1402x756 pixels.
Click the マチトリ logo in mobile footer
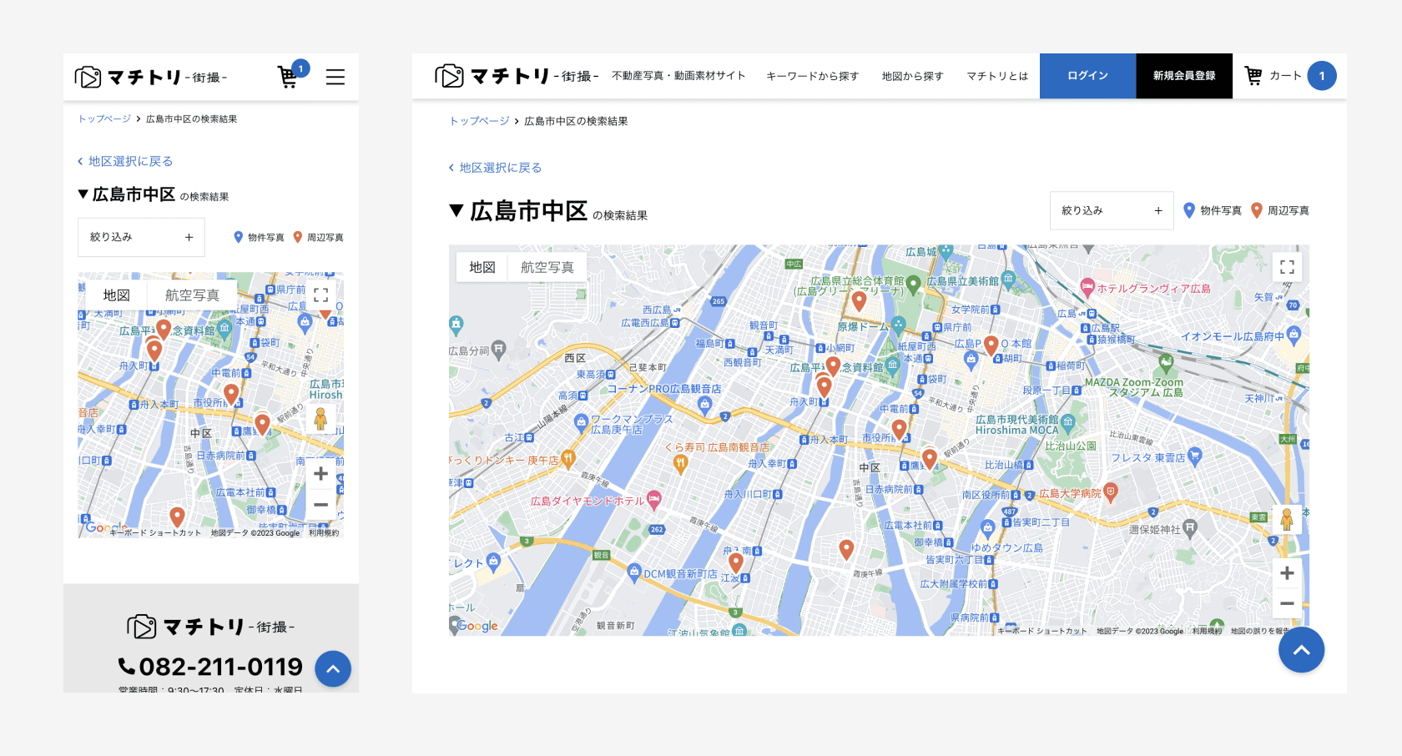pos(210,627)
